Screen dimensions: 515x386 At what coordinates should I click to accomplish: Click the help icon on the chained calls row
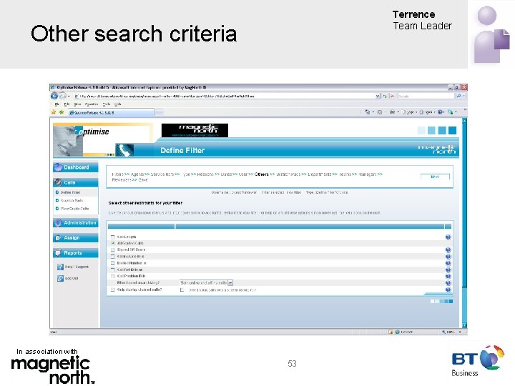(x=448, y=289)
